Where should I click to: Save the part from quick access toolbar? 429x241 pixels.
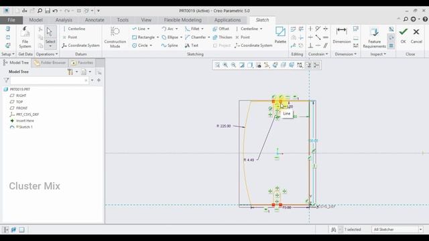coord(48,11)
